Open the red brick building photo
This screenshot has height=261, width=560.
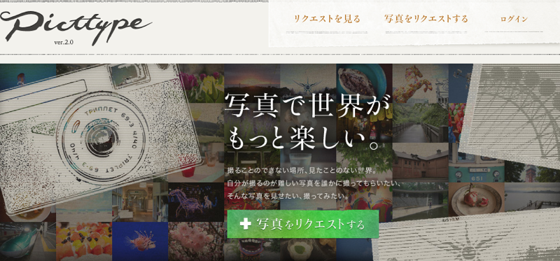(x=421, y=162)
